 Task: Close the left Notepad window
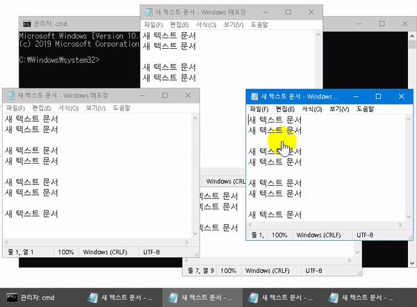coord(188,95)
